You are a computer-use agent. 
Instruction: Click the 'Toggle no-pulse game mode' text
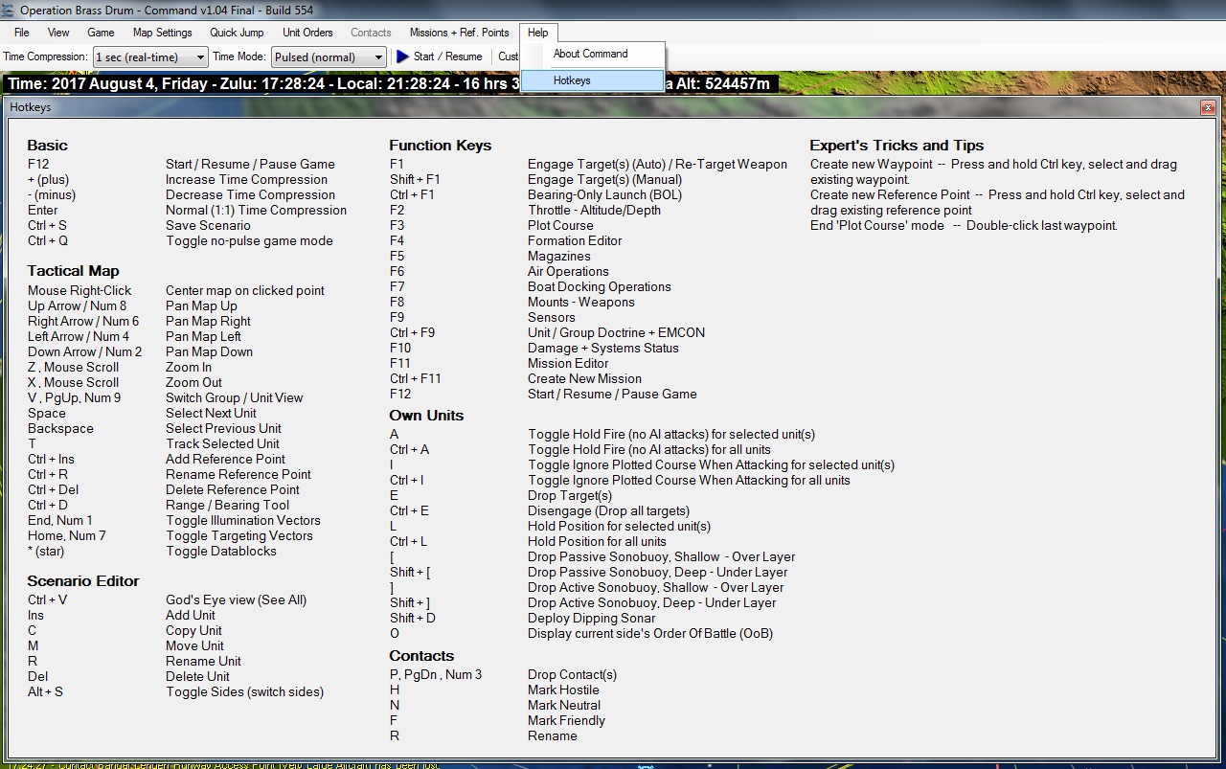tap(249, 240)
